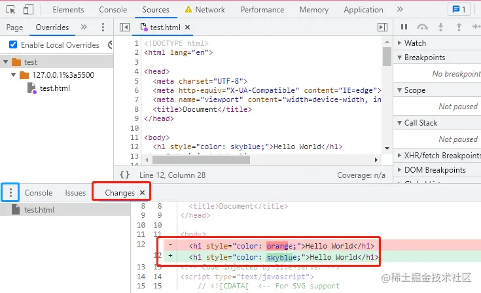
Task: Toggle the Enable Local Overrides checkbox
Action: pos(13,44)
